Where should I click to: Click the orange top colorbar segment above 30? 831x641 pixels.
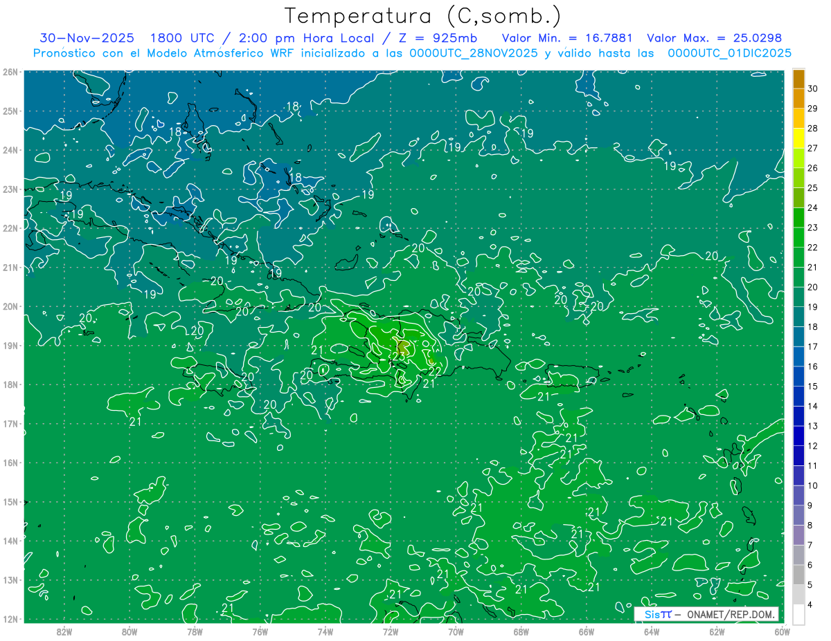coord(798,79)
